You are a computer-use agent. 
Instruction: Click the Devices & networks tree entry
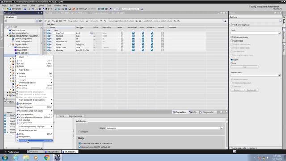coord(20,33)
